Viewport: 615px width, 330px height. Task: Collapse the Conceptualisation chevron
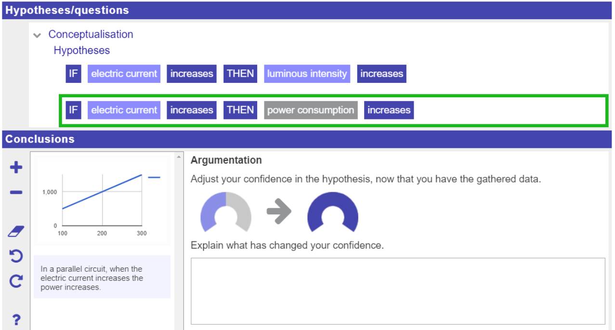tap(37, 35)
